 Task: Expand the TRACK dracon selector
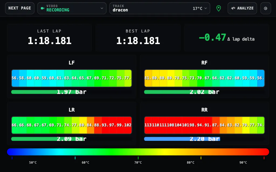pos(160,8)
